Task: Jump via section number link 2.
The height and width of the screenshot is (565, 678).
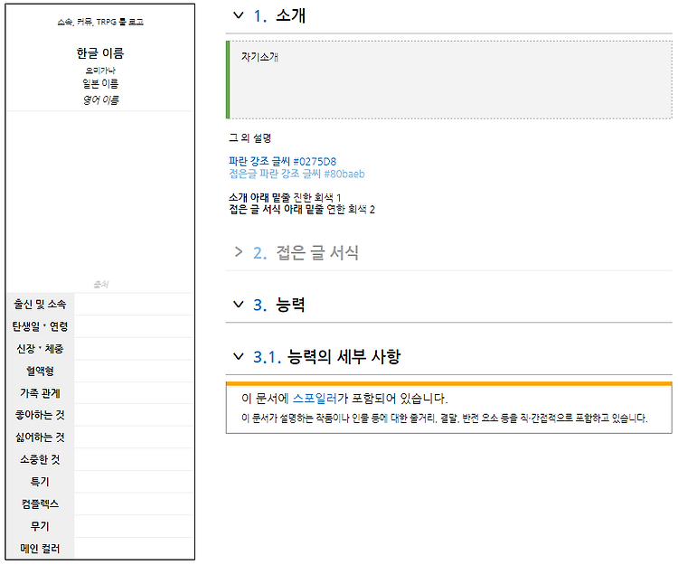Action: (x=259, y=253)
